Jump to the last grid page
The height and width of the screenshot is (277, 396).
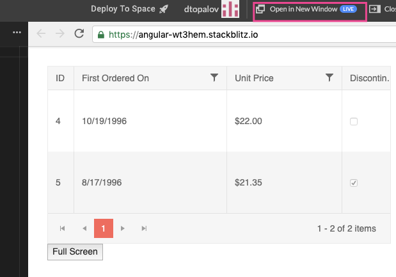click(144, 228)
